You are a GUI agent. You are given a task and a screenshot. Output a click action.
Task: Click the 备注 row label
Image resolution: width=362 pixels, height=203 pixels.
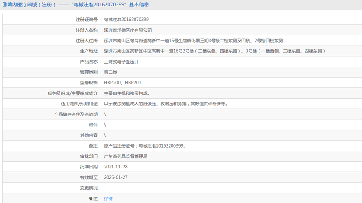(x=93, y=146)
